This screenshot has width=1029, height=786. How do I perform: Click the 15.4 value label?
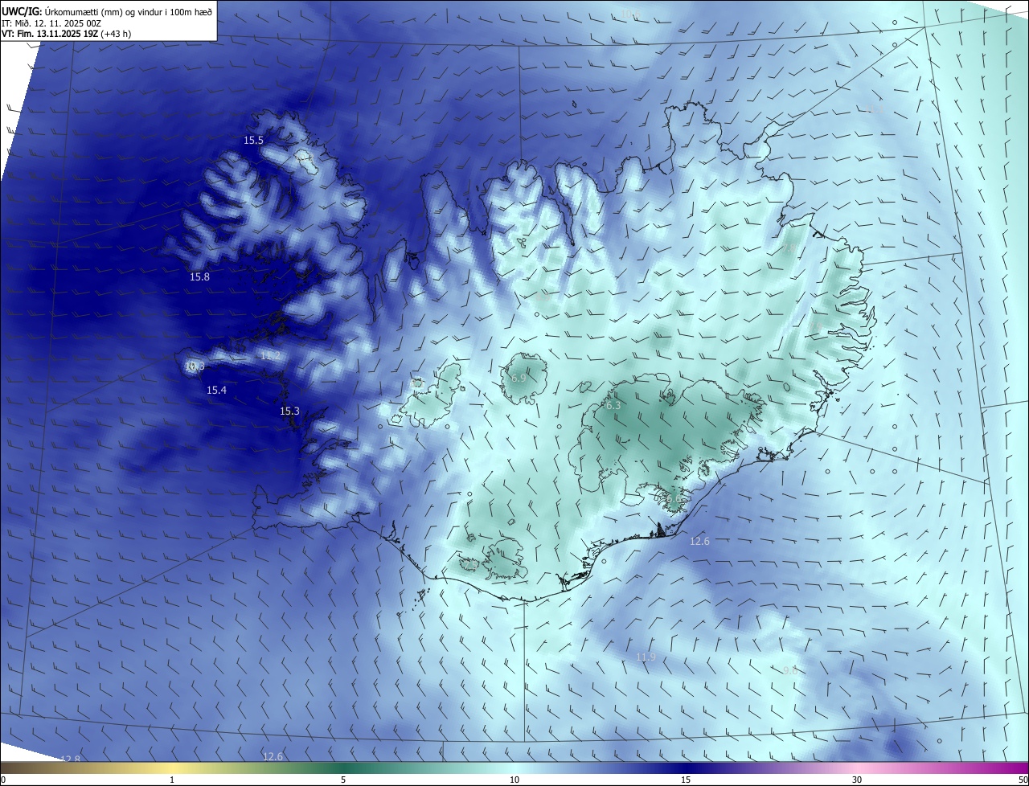217,390
